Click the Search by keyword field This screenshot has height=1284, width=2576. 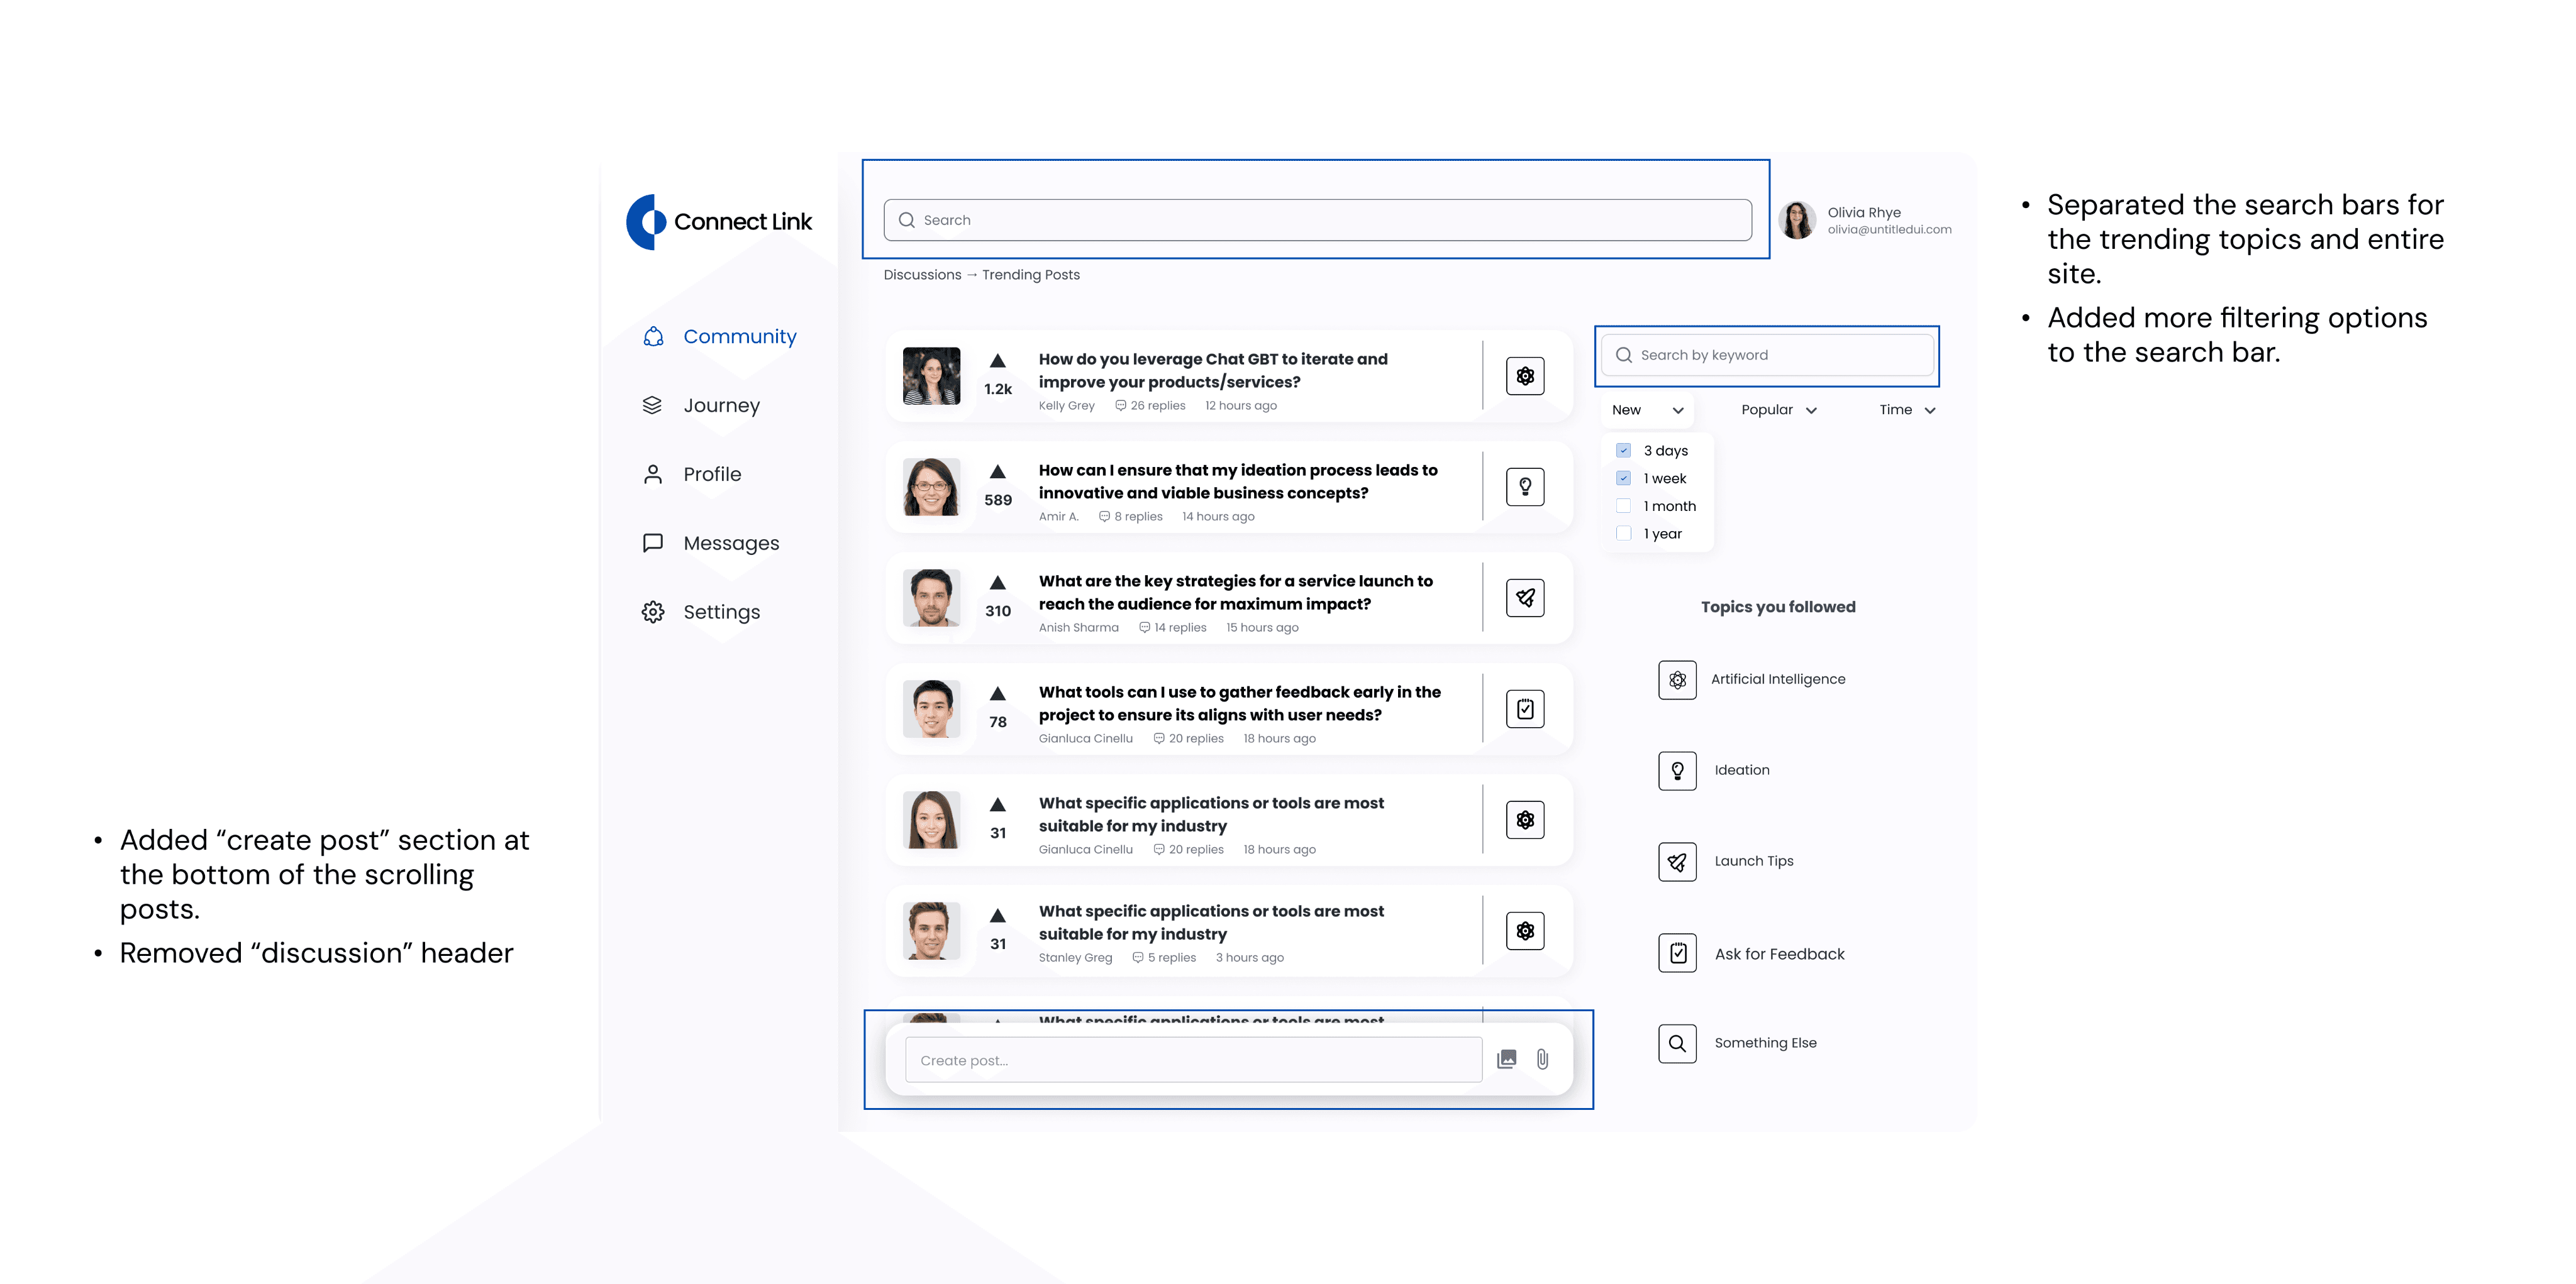[x=1767, y=354]
